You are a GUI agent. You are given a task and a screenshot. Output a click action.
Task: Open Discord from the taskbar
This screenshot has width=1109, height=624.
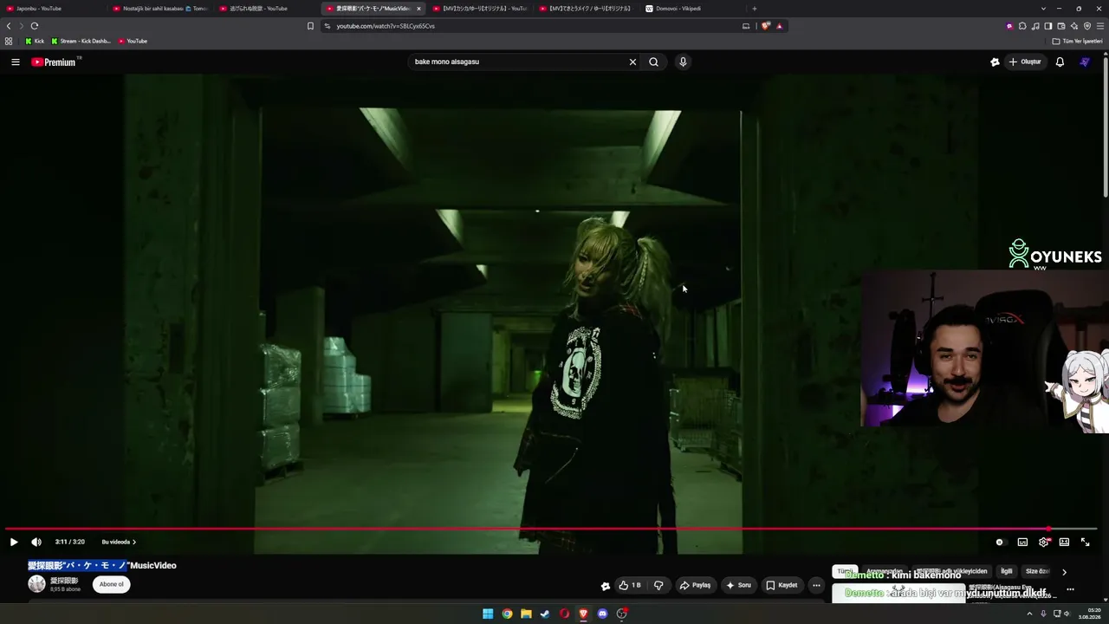[602, 614]
